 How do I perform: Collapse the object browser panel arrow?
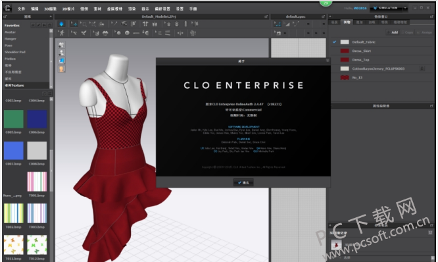(330, 16)
